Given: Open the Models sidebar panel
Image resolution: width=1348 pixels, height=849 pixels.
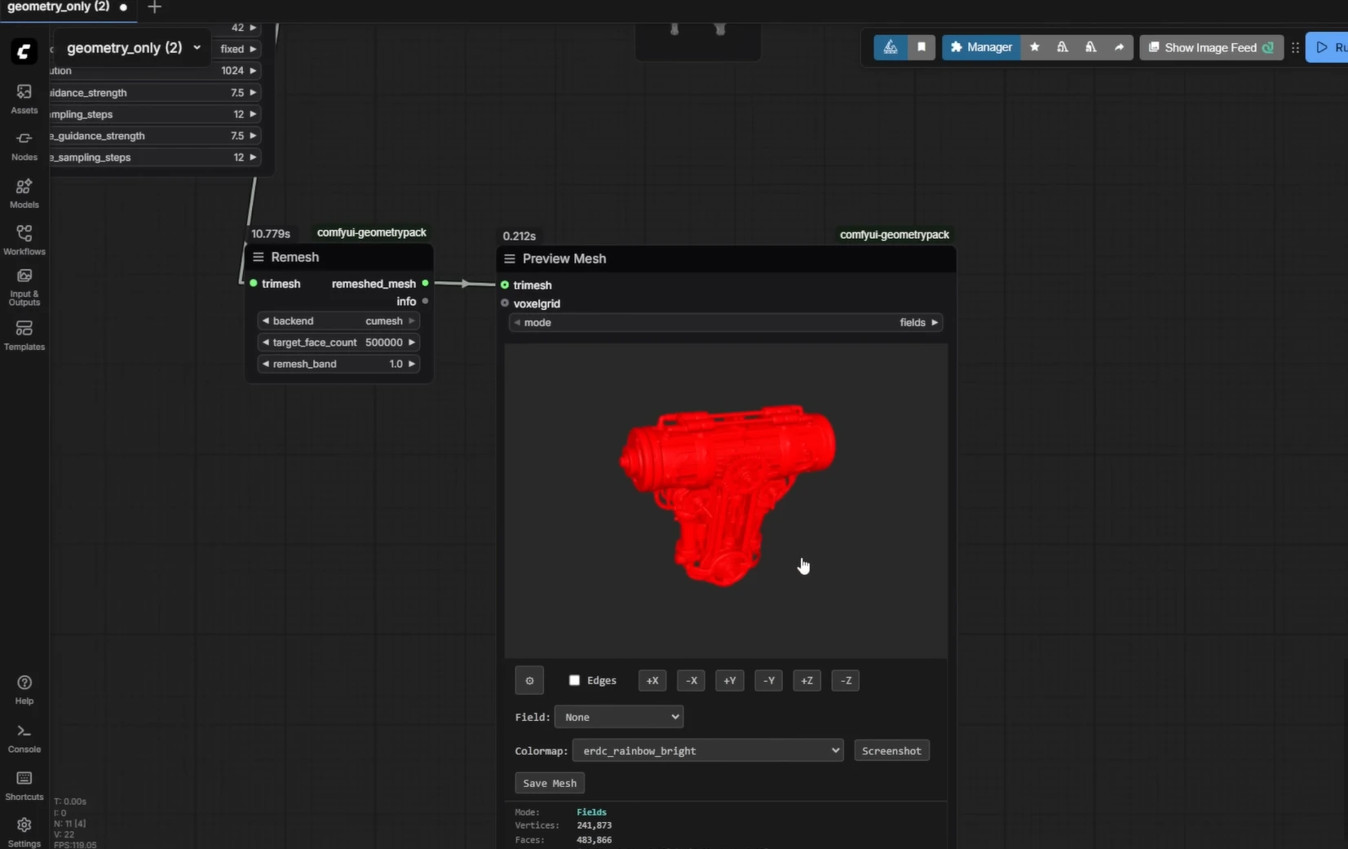Looking at the screenshot, I should (24, 193).
